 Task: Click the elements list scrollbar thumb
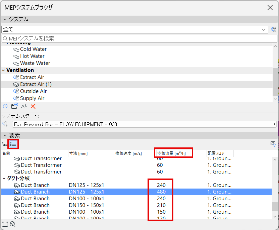(x=275, y=207)
